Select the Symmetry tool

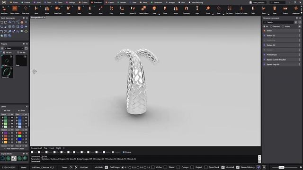pos(187,10)
